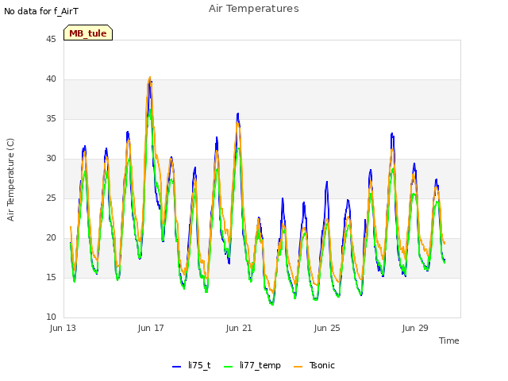
Task: Click the 35 y-axis tick label
Action: [51, 118]
